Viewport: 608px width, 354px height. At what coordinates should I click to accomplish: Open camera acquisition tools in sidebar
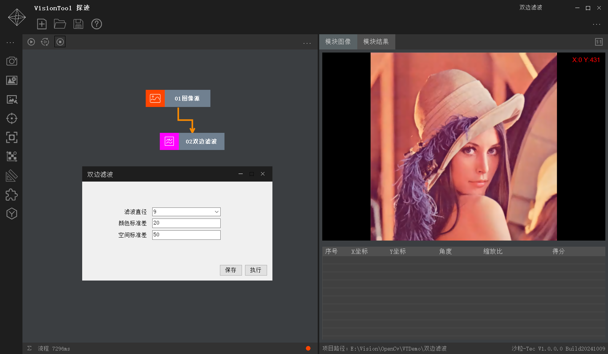[x=12, y=61]
